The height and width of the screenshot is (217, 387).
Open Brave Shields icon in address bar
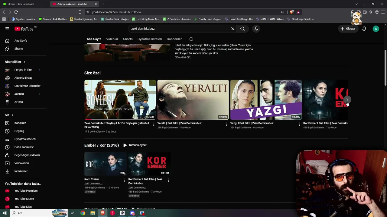coord(291,12)
